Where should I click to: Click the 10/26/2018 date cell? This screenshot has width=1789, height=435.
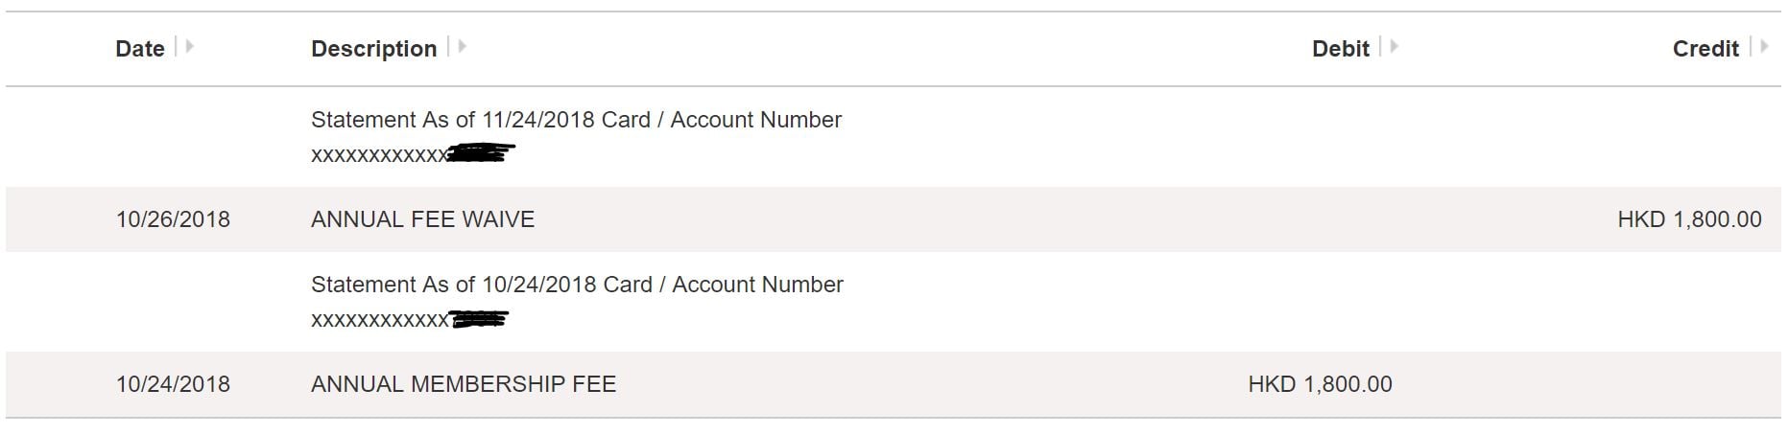(x=174, y=219)
